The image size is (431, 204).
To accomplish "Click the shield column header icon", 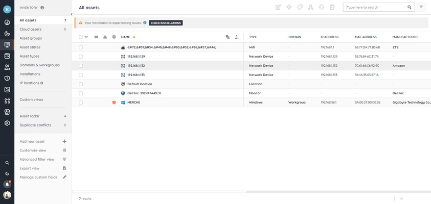I will pos(114,37).
